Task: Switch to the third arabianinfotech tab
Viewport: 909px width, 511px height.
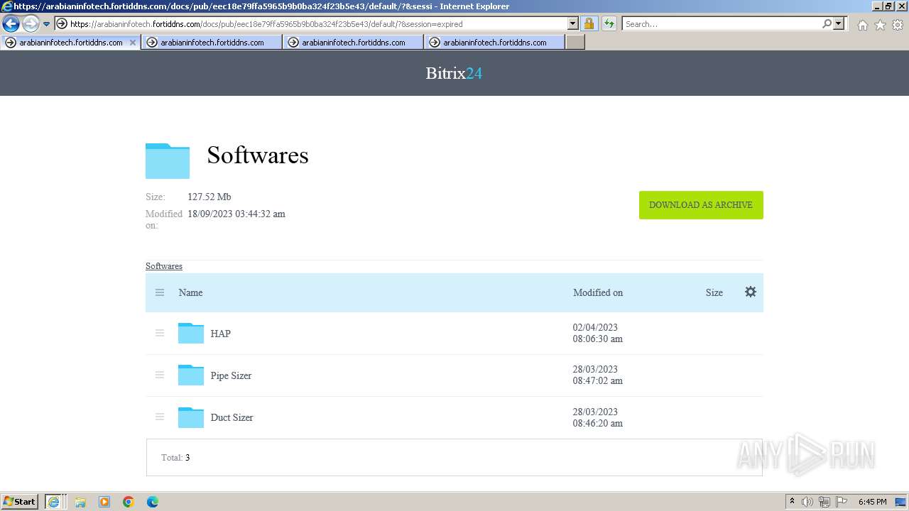Action: (353, 43)
